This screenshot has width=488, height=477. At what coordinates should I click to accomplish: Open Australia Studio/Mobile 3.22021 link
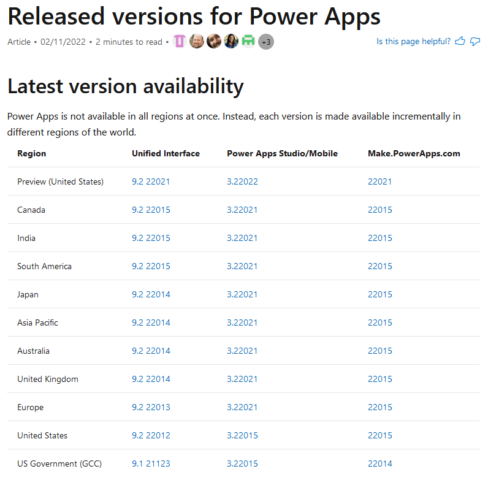pyautogui.click(x=242, y=351)
